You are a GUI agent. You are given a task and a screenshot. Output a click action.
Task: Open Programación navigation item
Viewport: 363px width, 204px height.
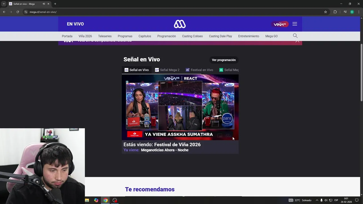(x=166, y=36)
